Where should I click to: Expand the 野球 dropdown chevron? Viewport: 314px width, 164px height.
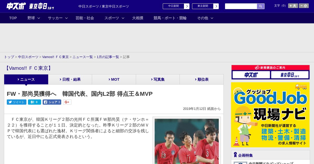[x=39, y=18]
